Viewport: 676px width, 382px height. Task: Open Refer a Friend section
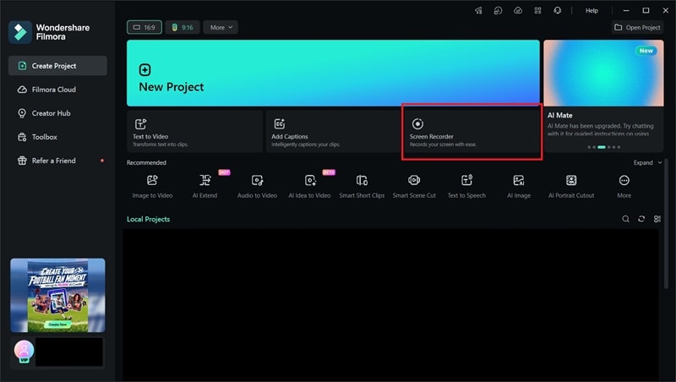tap(57, 161)
